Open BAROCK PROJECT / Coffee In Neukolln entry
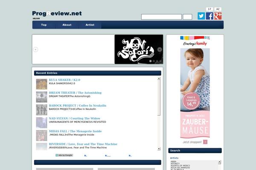The width and height of the screenshot is (256, 170). click(x=78, y=105)
